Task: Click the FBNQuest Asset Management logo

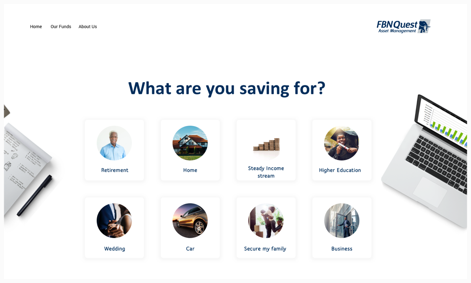Action: pos(403,26)
